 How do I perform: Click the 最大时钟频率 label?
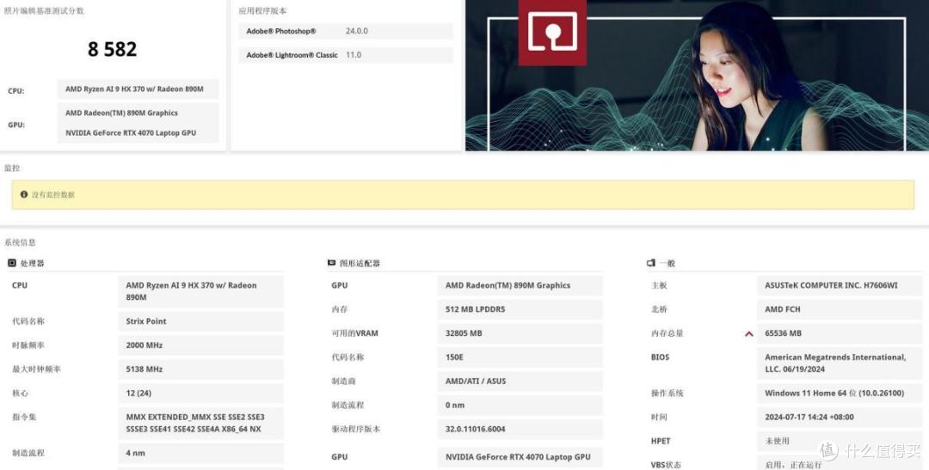click(x=36, y=369)
